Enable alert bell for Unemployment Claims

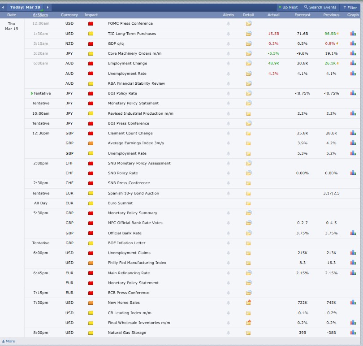click(x=228, y=253)
